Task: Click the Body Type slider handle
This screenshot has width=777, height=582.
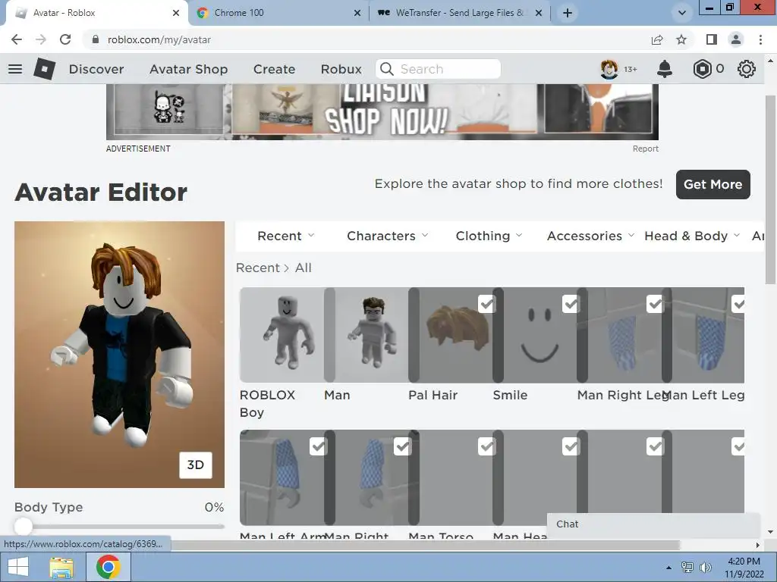Action: (23, 526)
